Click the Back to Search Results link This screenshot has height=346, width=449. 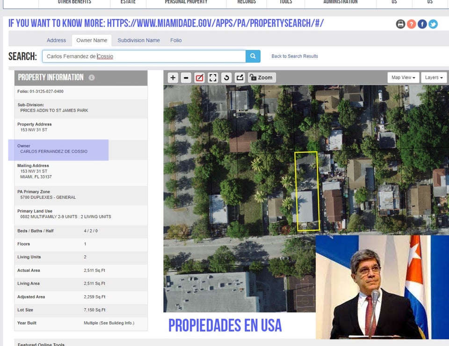(x=295, y=56)
